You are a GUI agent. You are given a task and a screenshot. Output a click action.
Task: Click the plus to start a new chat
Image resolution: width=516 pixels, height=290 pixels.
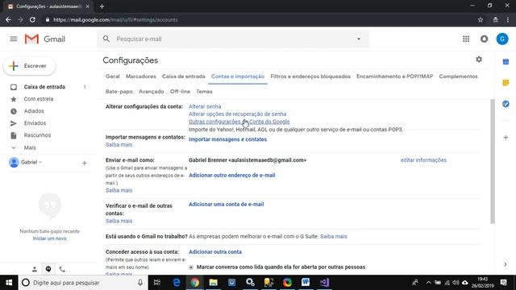pyautogui.click(x=84, y=163)
